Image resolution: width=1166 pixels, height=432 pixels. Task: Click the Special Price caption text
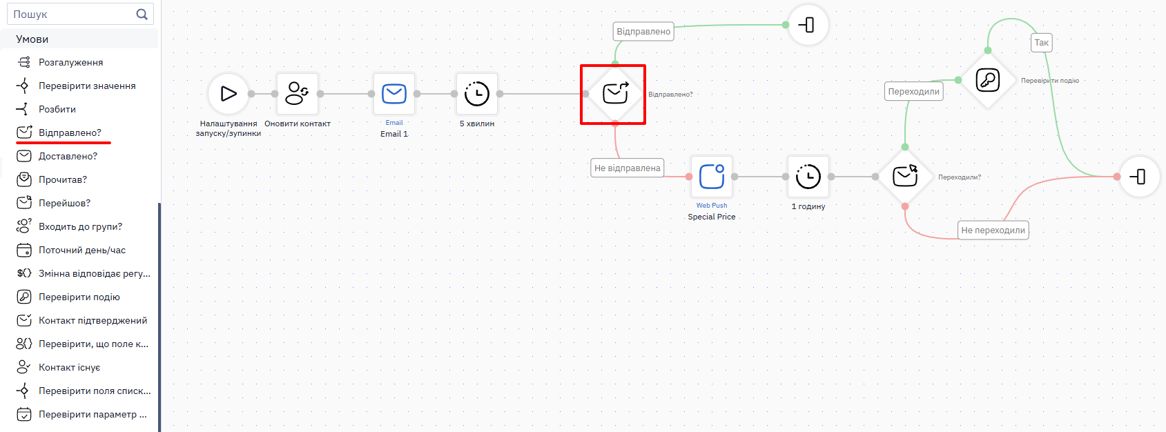click(712, 217)
